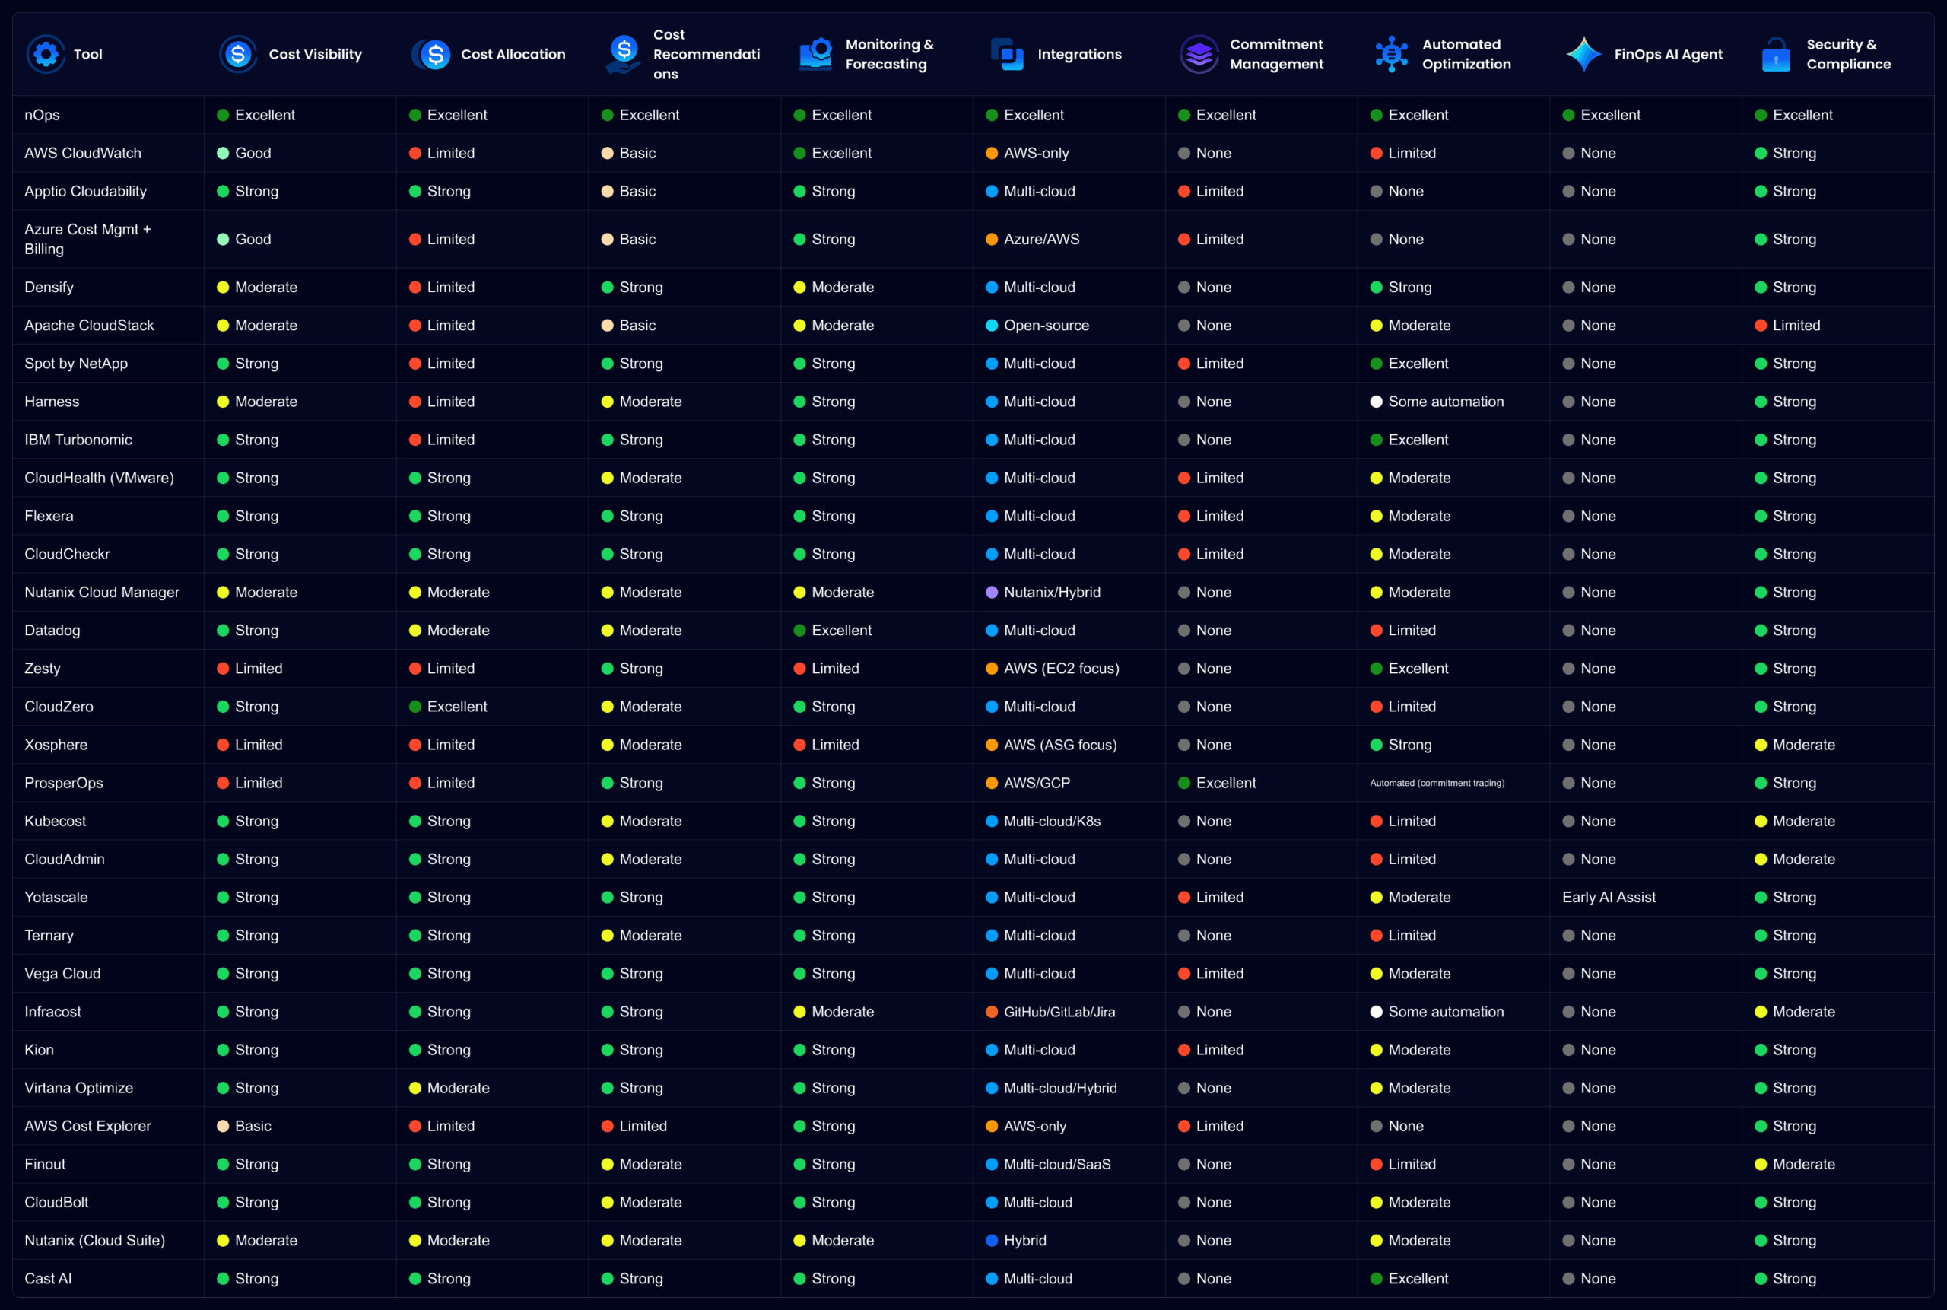Click the Tool column header text
Viewport: 1947px width, 1310px height.
tap(87, 54)
